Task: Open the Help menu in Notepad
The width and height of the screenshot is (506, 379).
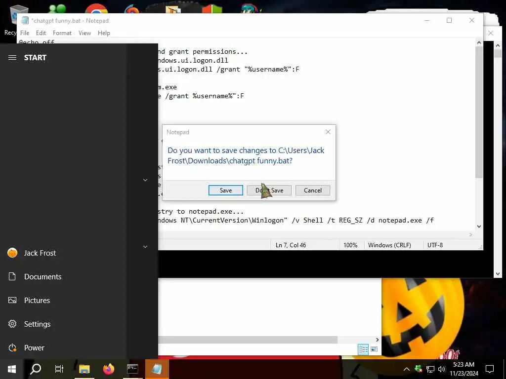Action: pyautogui.click(x=104, y=33)
